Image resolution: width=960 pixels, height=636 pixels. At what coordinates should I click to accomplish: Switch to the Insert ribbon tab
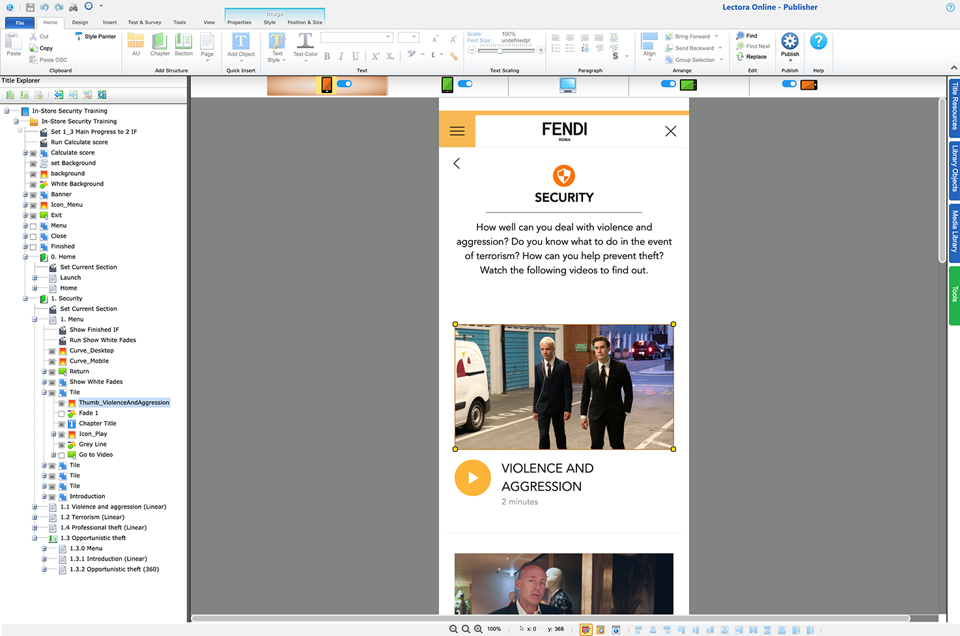(x=110, y=22)
